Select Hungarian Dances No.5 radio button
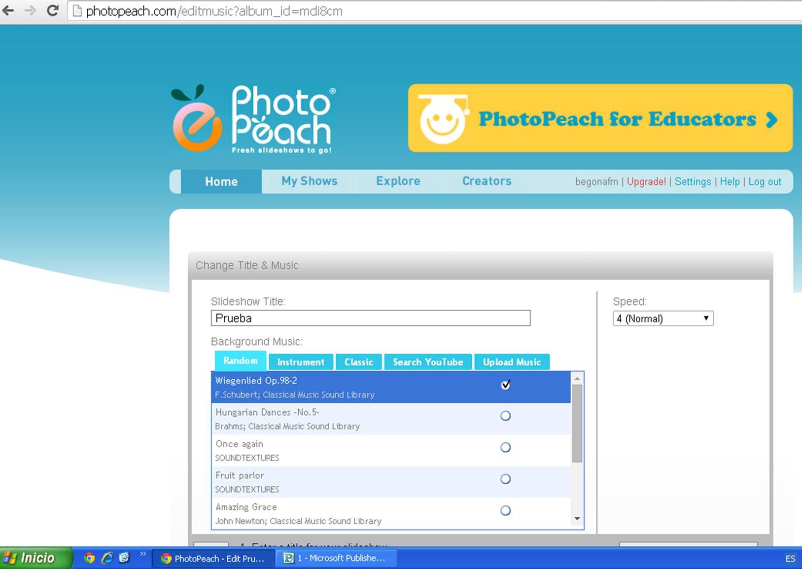The image size is (802, 569). point(505,416)
